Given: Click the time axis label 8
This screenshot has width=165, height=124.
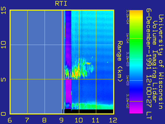Looking at the screenshot, I should 44,120.
